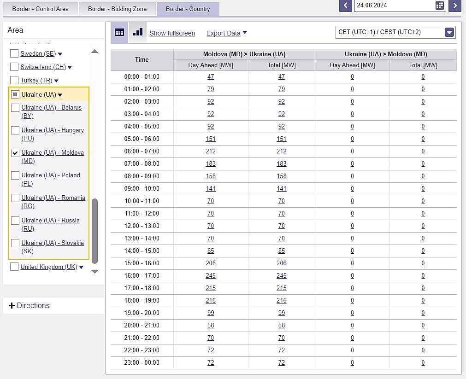
Task: Uncheck Ukraine (UA) - Moldova (MD) checkbox
Action: tap(15, 153)
